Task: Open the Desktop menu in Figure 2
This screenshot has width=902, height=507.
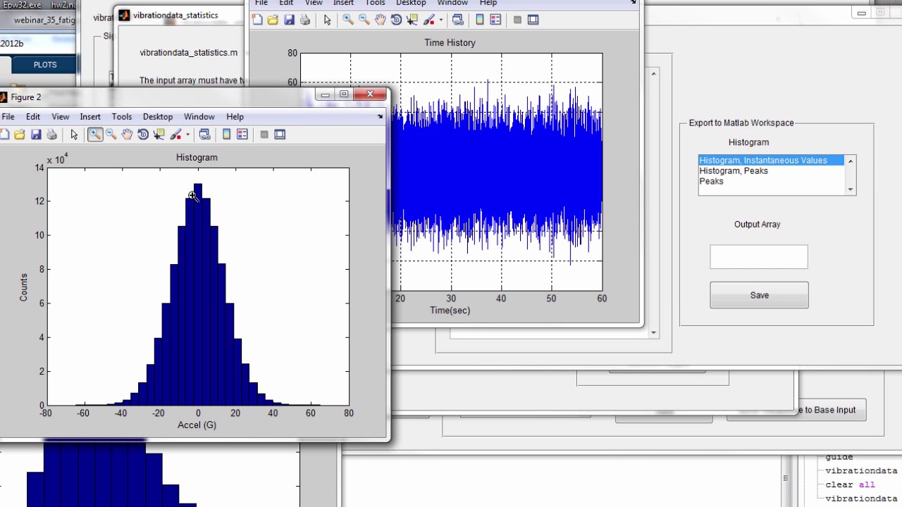Action: pos(158,117)
